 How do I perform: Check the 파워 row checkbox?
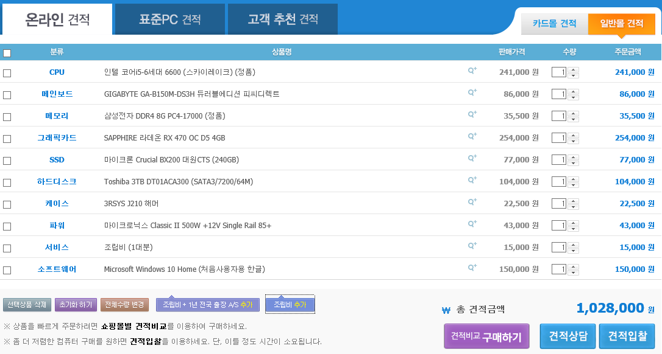[7, 226]
